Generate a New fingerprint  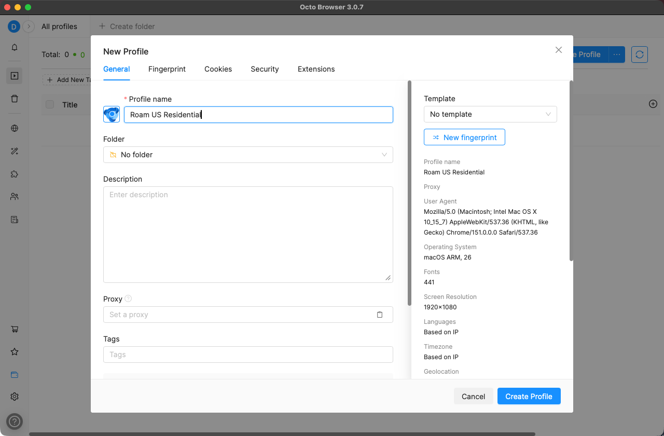click(464, 138)
